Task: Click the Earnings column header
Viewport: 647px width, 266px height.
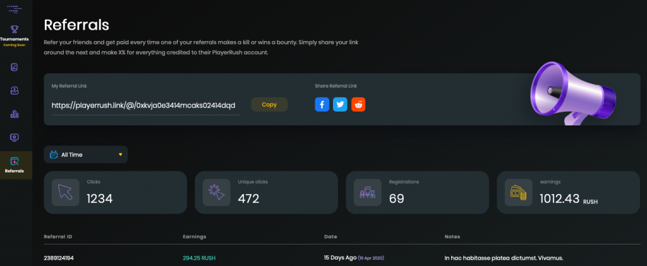Action: click(x=195, y=237)
